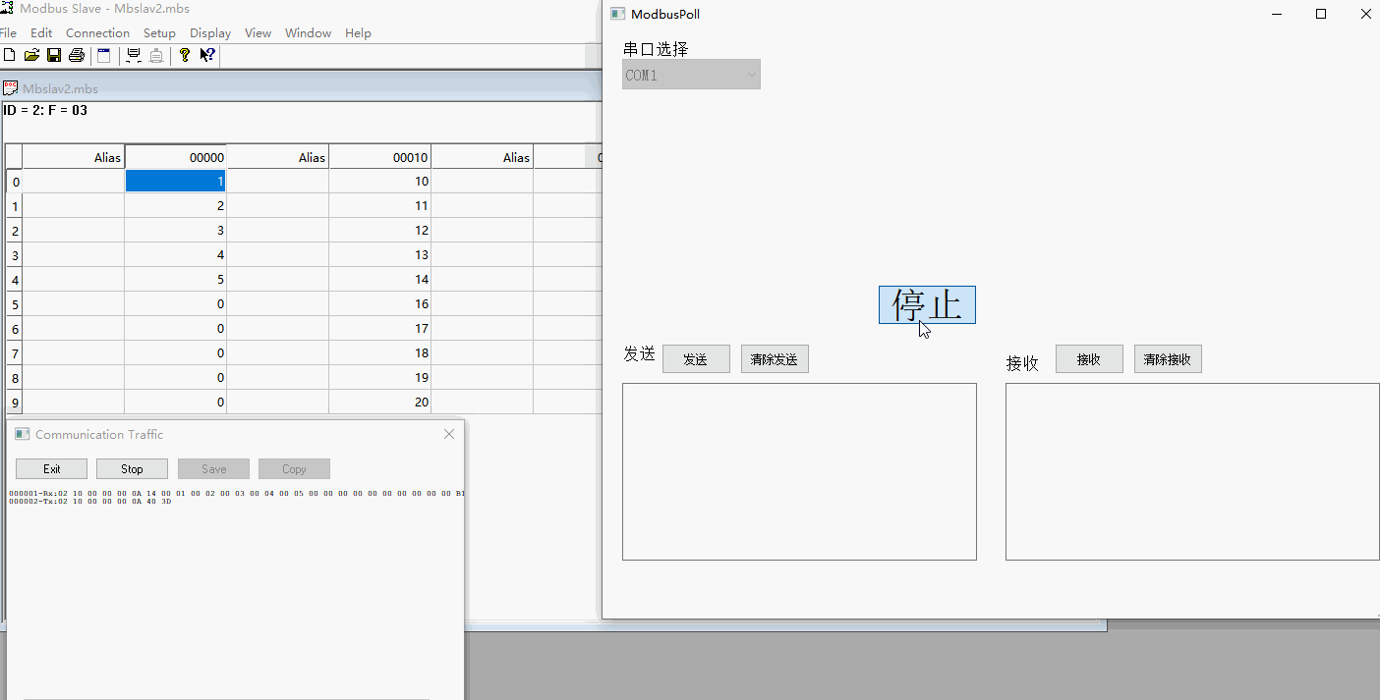Image resolution: width=1380 pixels, height=700 pixels.
Task: Click the yellow question mark About icon
Action: 184,56
